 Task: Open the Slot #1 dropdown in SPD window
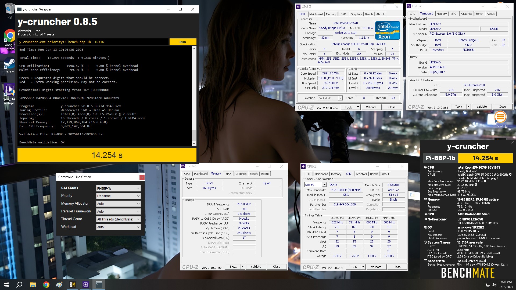(315, 185)
